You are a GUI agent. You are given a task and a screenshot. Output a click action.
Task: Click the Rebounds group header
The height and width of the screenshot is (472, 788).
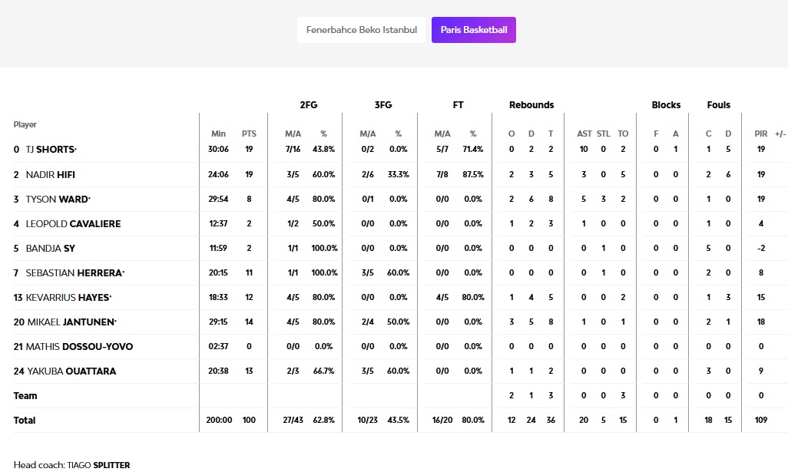[531, 104]
